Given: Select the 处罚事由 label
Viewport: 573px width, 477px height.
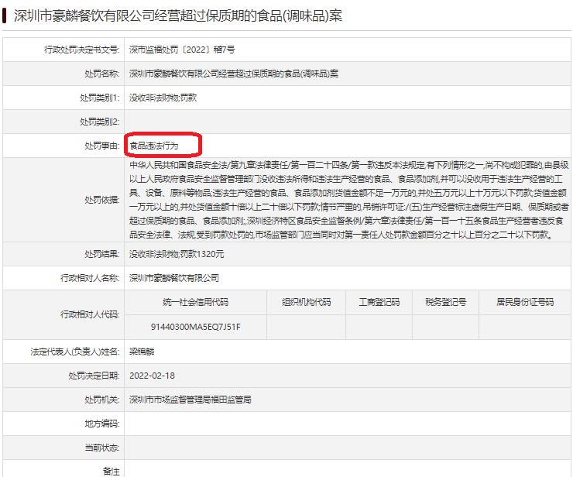Looking at the screenshot, I should [x=101, y=146].
